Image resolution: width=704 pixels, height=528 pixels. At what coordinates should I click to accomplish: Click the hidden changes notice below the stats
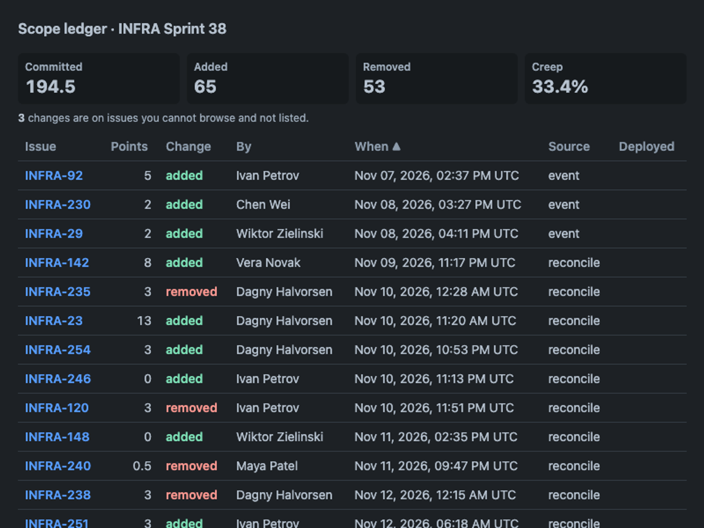click(163, 118)
